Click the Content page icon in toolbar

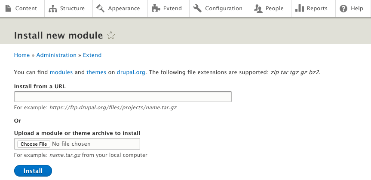click(8, 8)
